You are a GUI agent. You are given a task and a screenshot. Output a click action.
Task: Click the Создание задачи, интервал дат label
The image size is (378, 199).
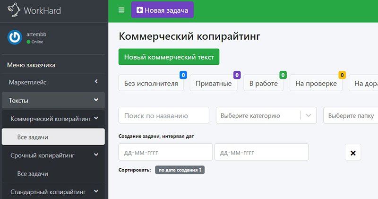156,136
